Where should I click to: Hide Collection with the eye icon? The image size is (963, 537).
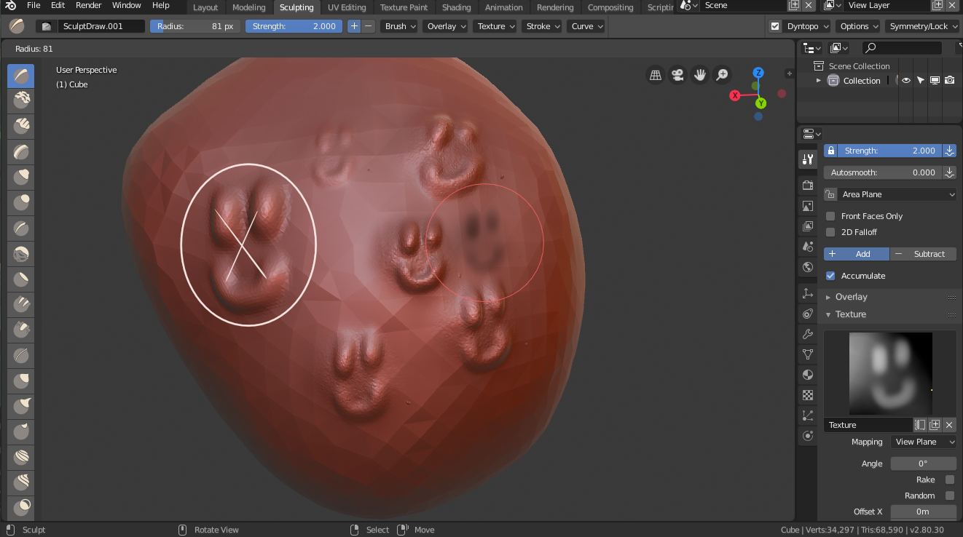coord(906,81)
